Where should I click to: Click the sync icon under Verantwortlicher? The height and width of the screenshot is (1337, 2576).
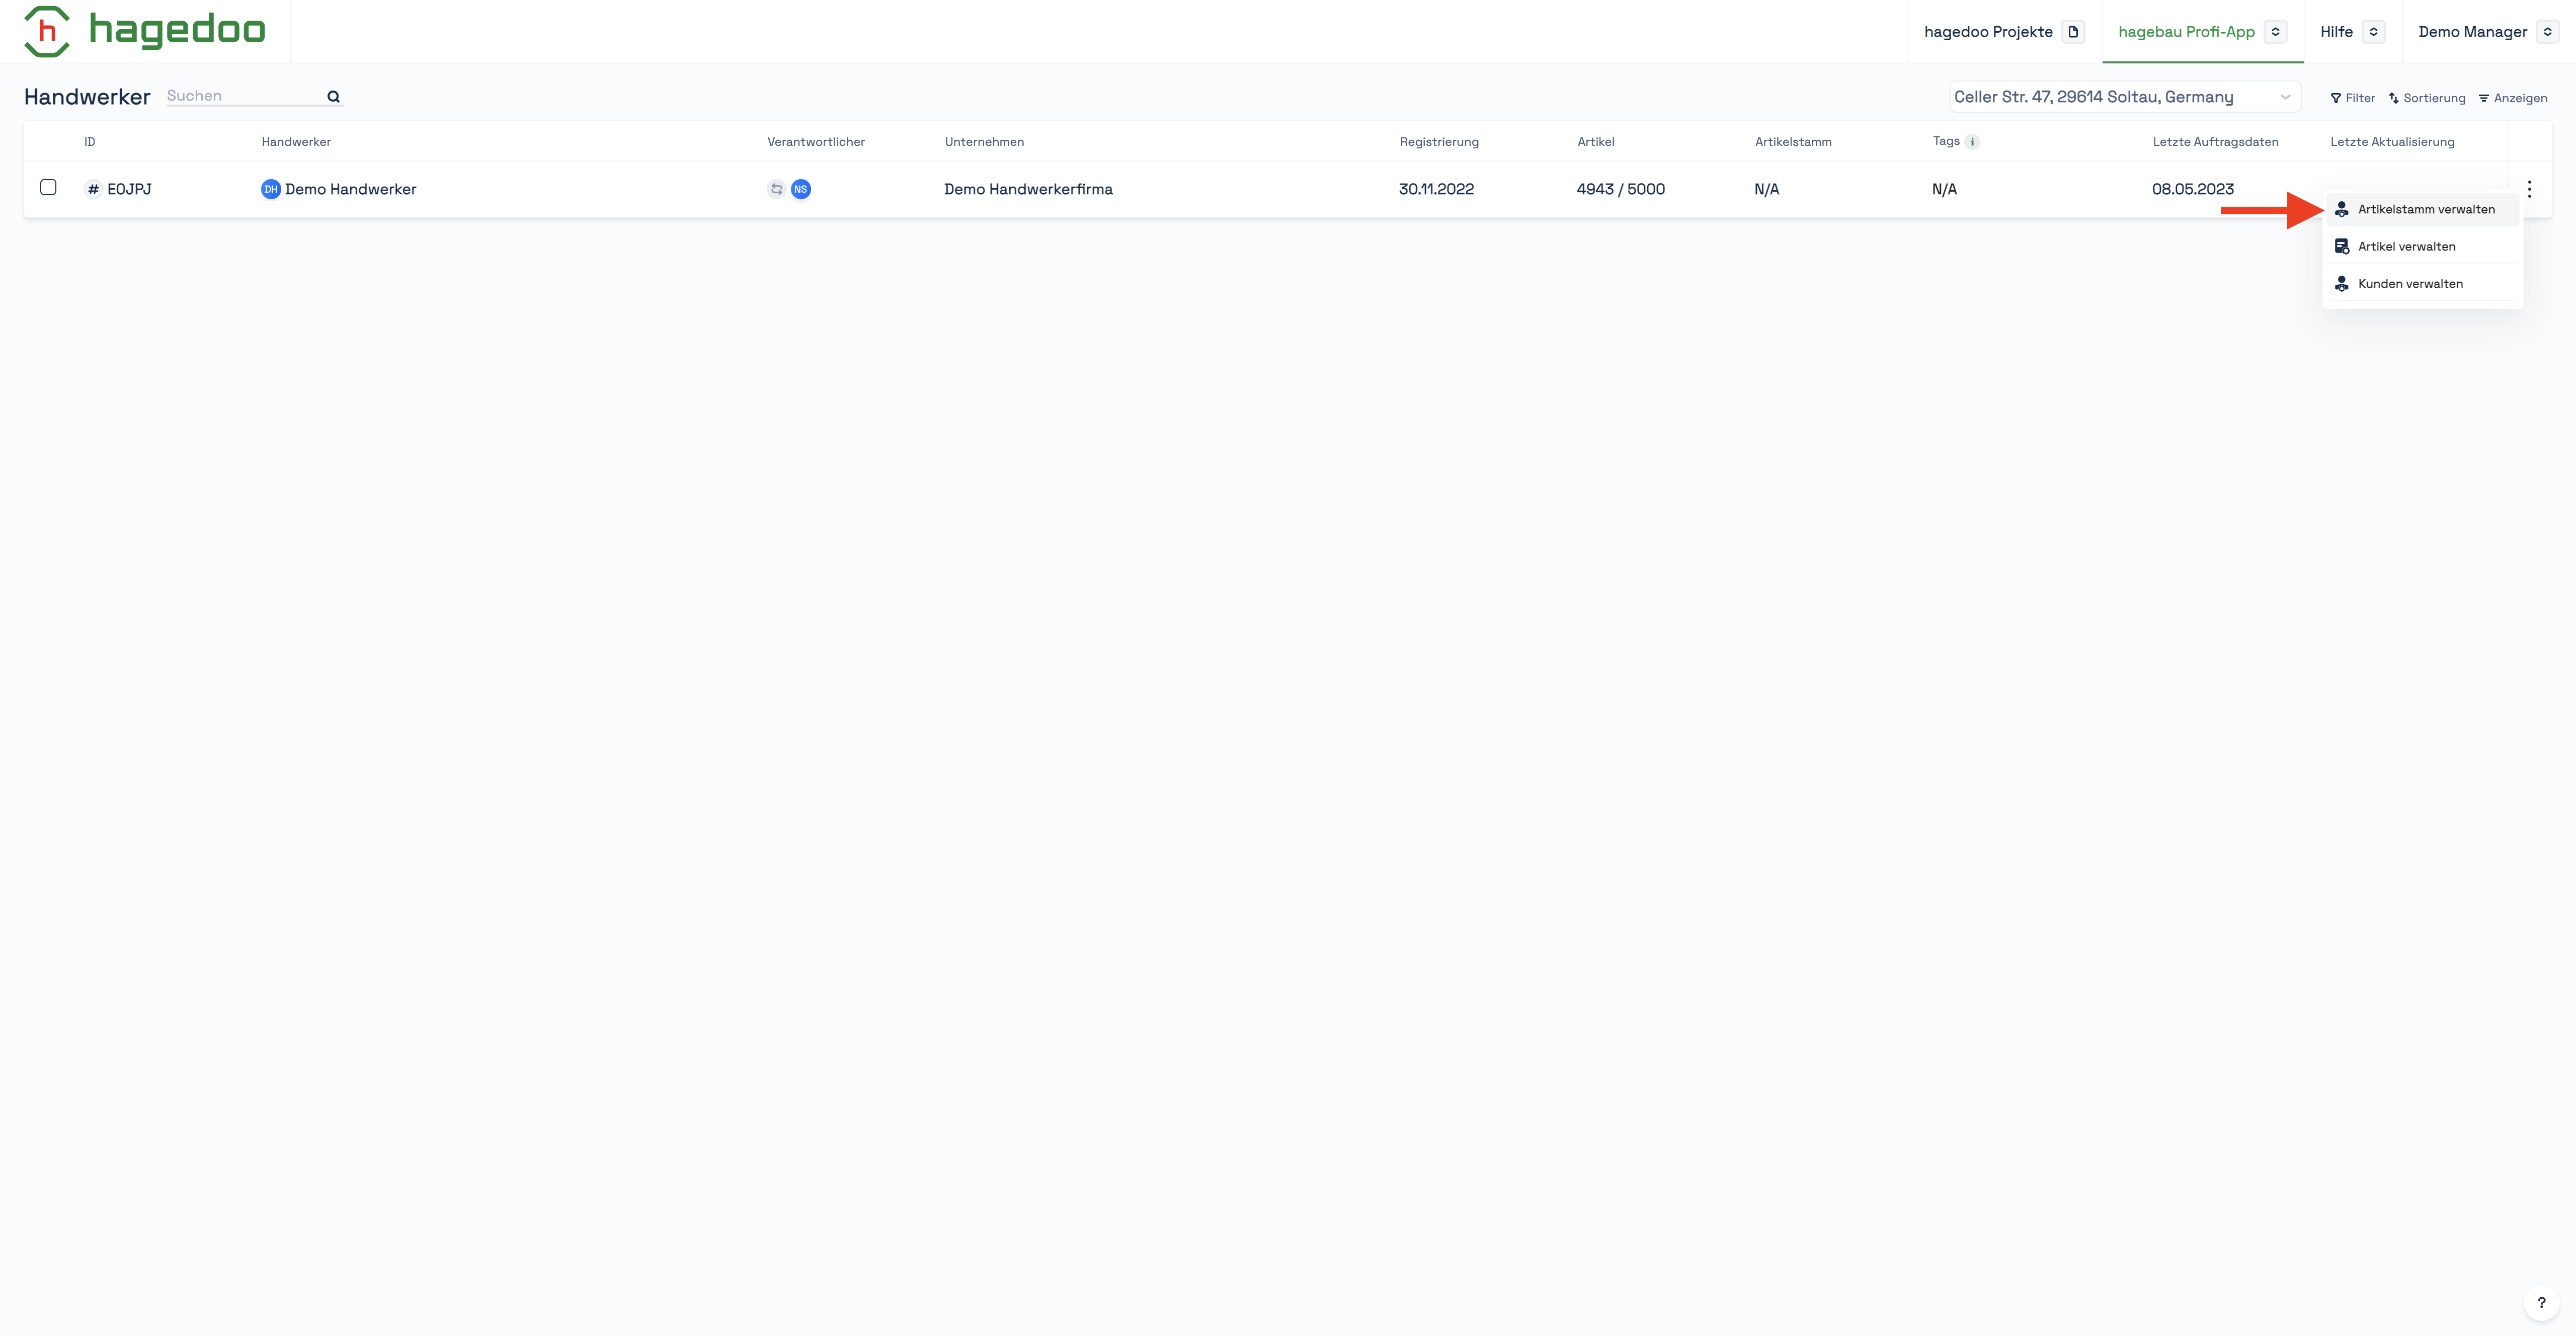[776, 189]
